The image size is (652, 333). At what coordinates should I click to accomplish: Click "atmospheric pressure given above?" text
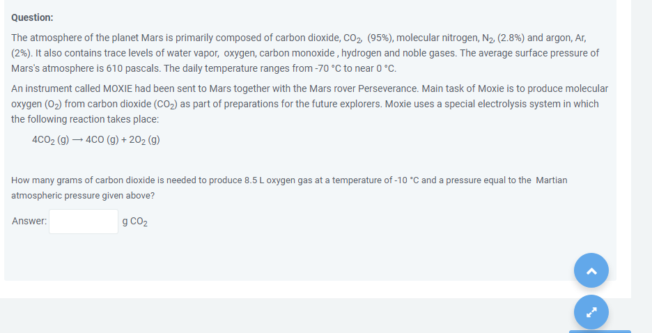click(x=83, y=196)
